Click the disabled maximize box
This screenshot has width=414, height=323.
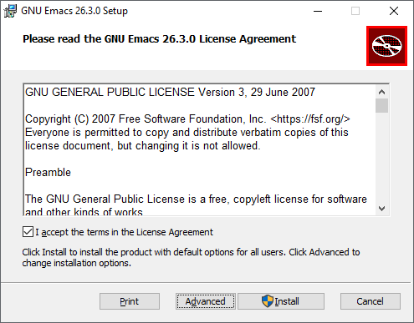coord(355,11)
